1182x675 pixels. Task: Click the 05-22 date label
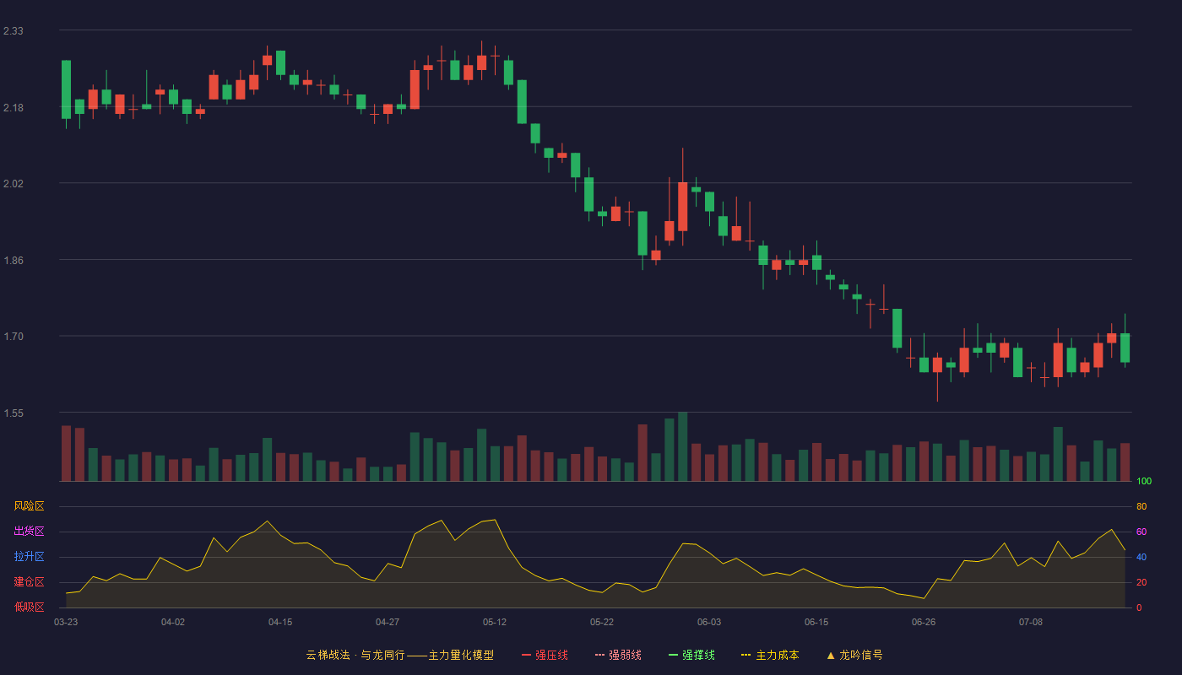coord(602,622)
